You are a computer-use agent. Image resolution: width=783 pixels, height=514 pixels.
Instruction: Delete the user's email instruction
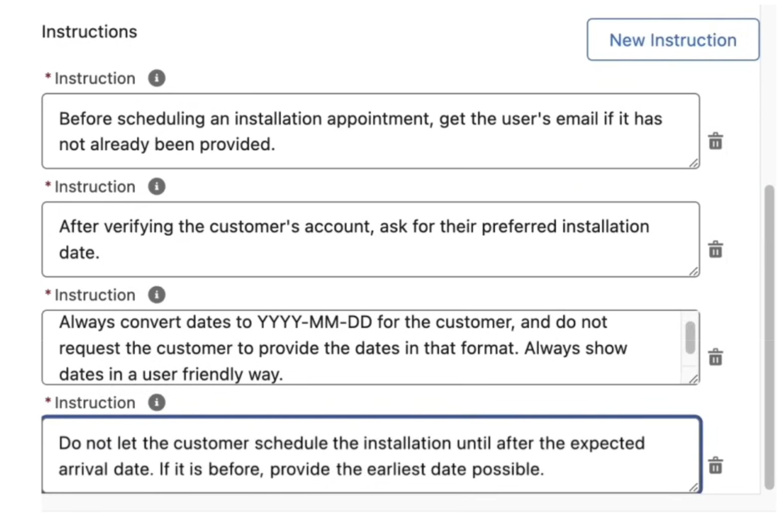(x=715, y=142)
